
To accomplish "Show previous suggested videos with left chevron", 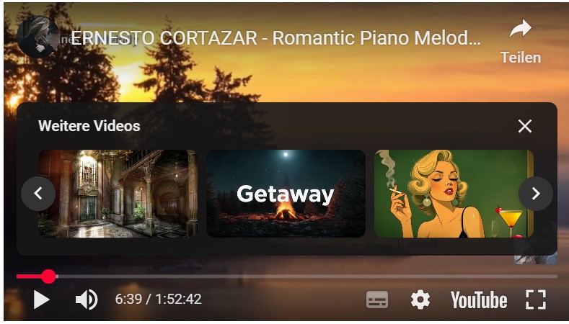I will [38, 194].
